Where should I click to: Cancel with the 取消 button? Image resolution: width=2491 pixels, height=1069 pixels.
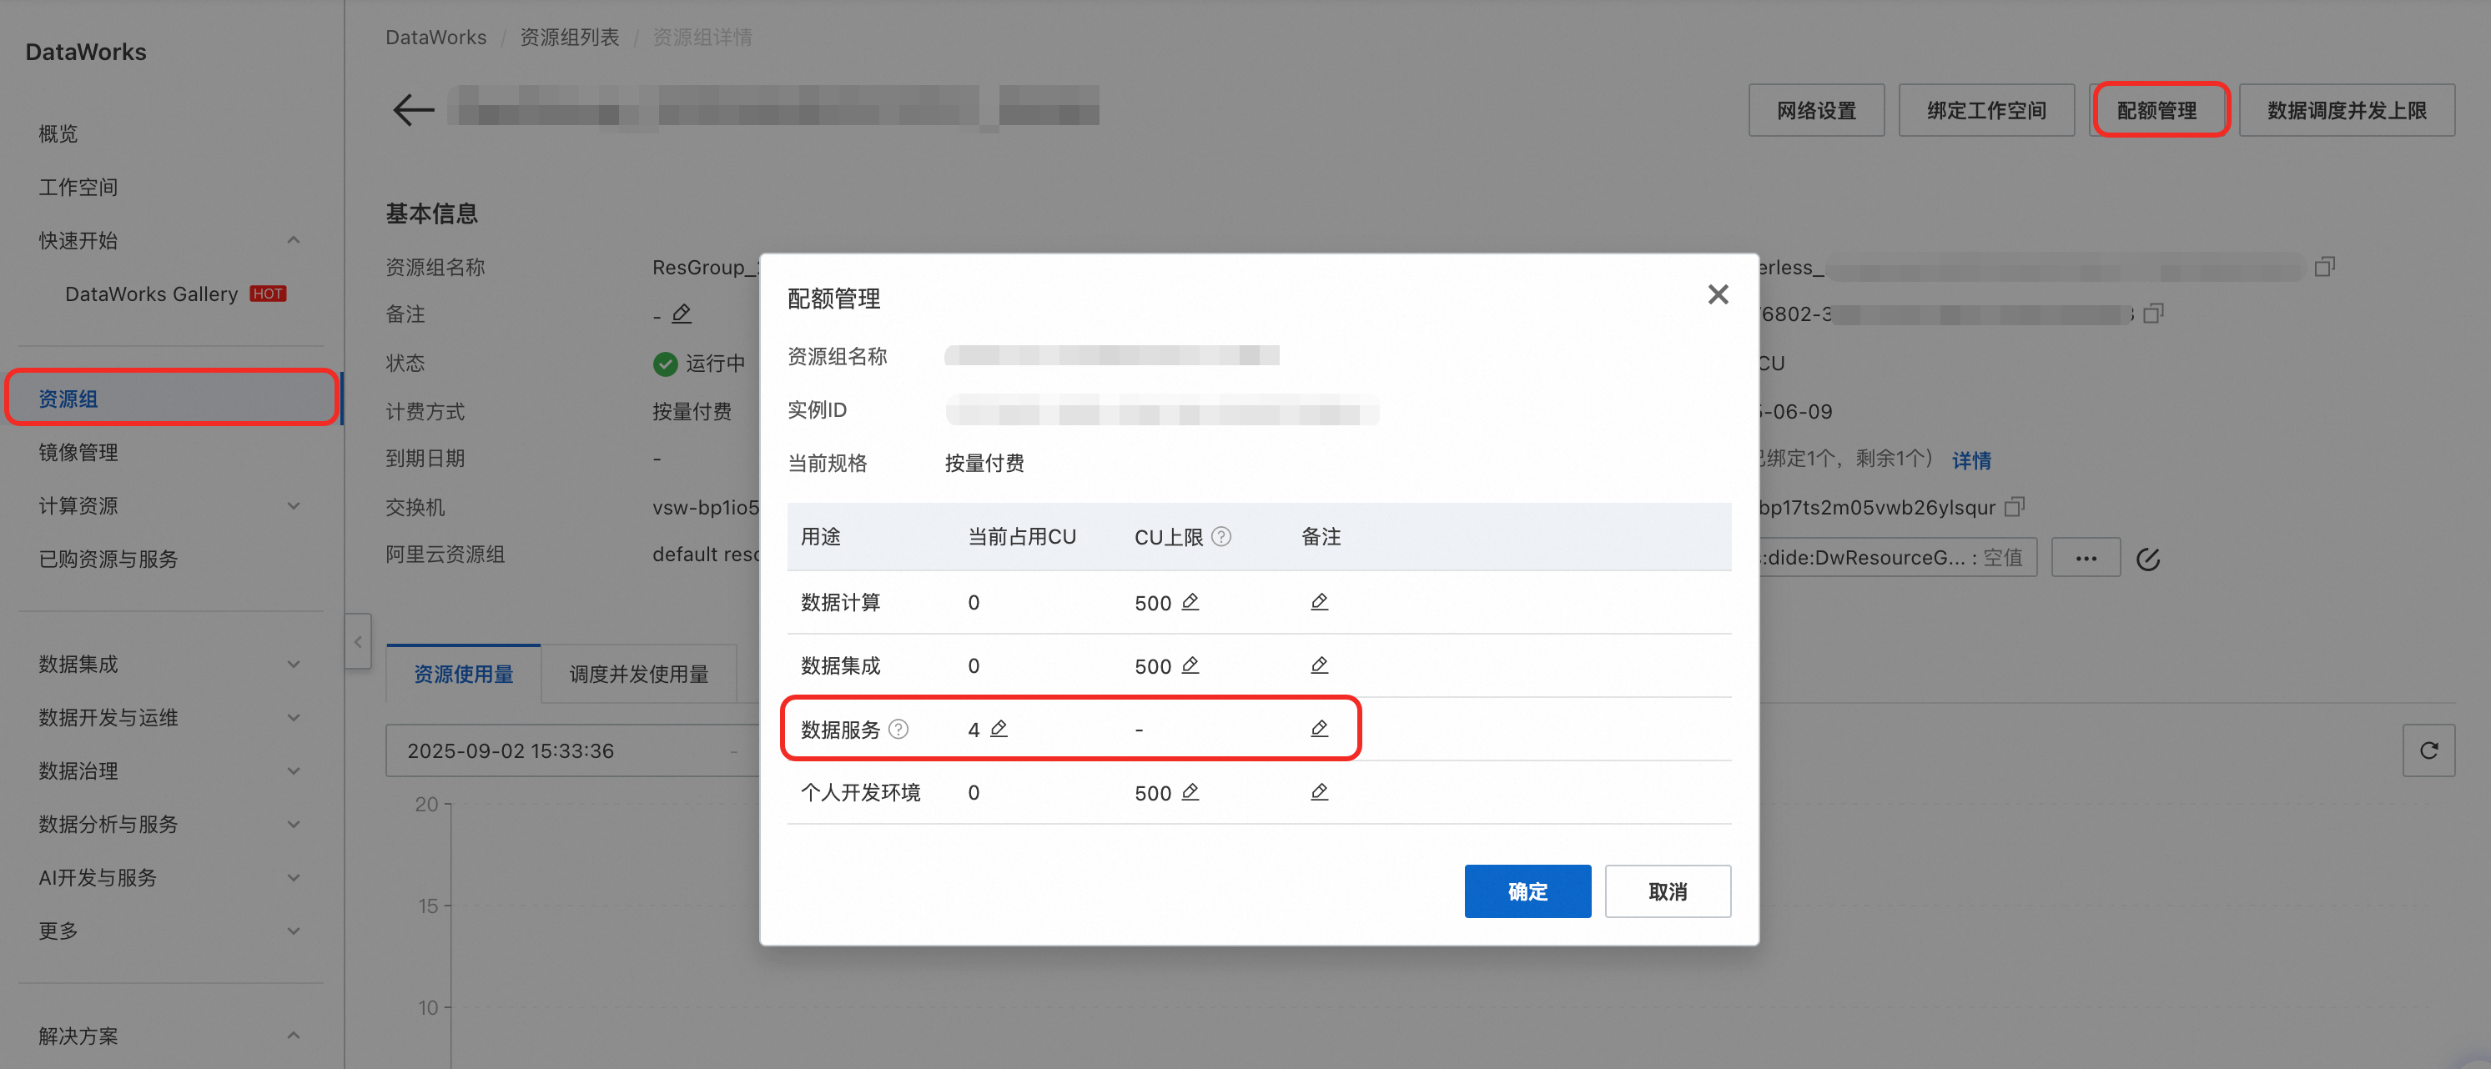(x=1667, y=891)
